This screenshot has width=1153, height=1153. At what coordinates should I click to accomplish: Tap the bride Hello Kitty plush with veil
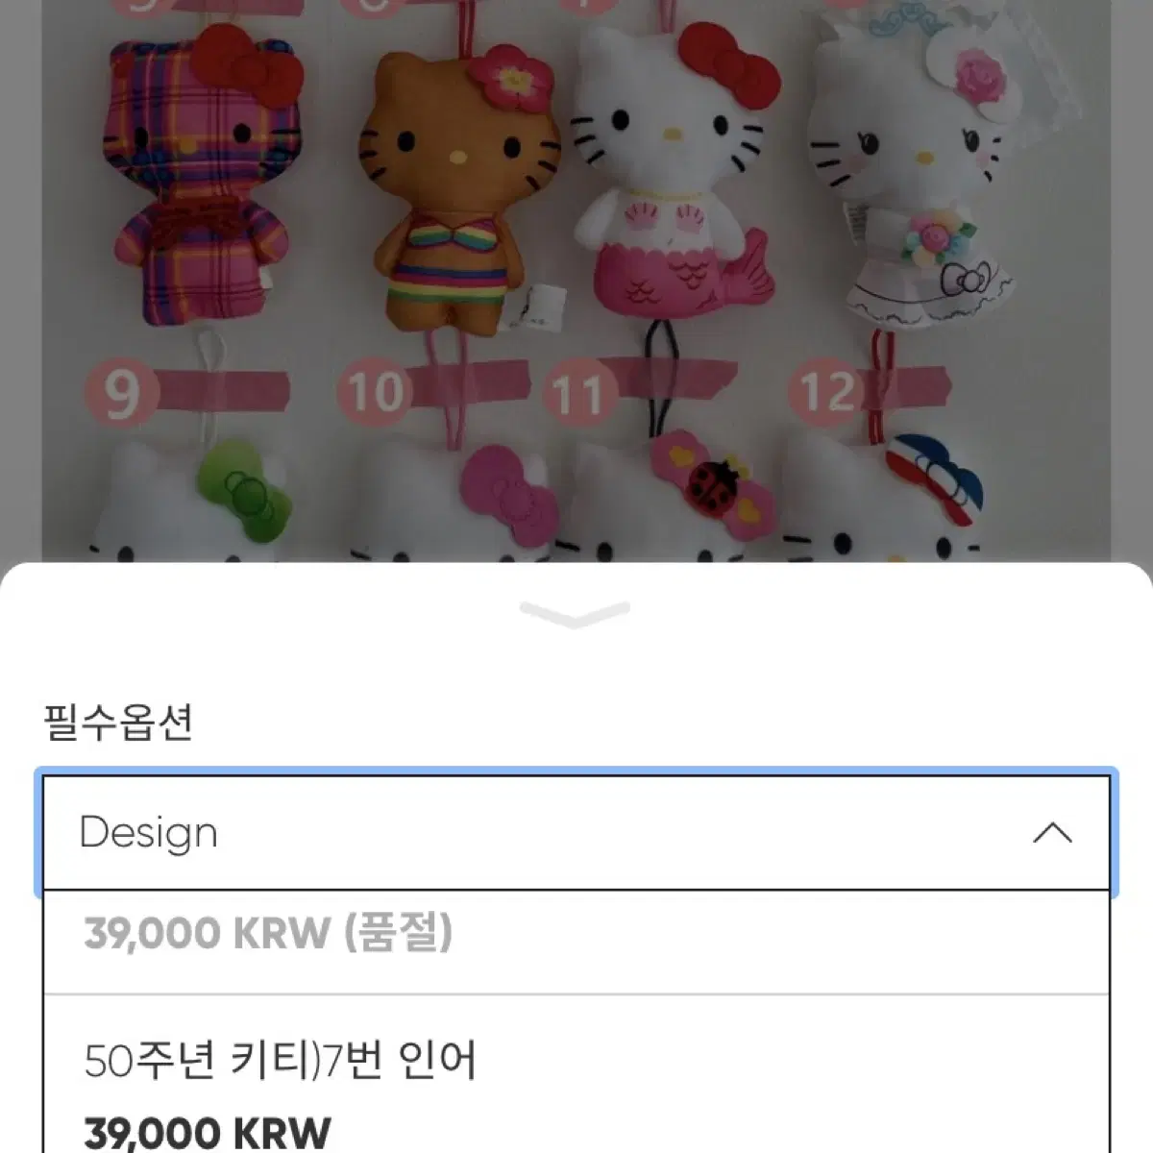913,173
